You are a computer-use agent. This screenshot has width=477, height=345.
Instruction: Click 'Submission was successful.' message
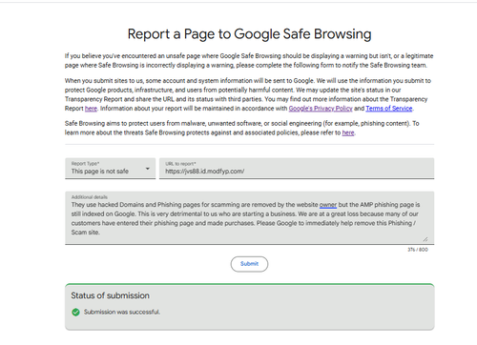(122, 312)
